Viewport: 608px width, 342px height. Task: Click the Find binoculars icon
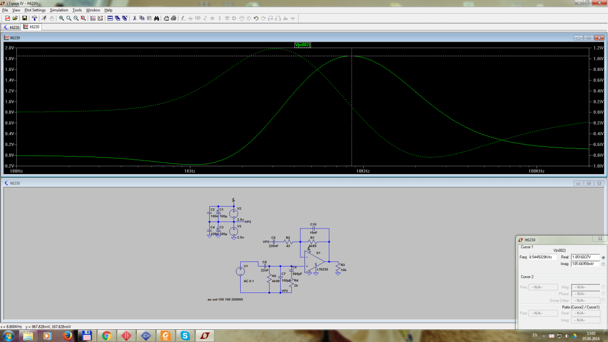pos(157,18)
